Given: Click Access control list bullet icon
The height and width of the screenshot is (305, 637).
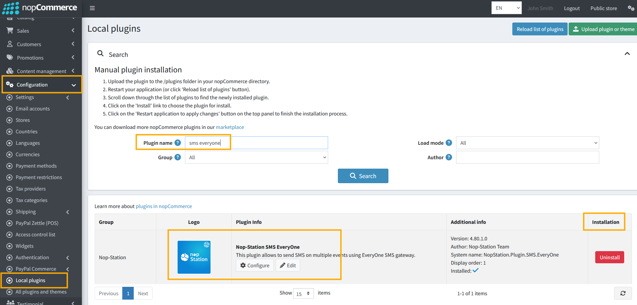Looking at the screenshot, I should point(9,235).
